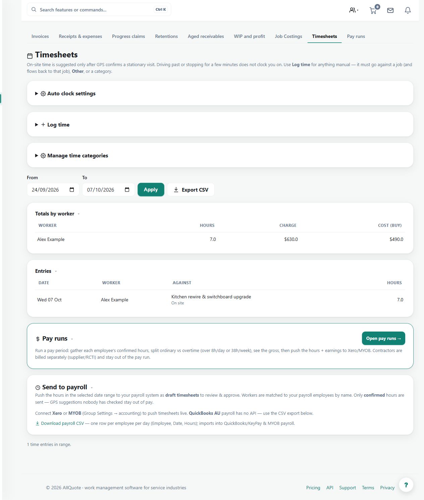Switch to Receipts & expenses tab
The image size is (424, 500).
pos(81,36)
